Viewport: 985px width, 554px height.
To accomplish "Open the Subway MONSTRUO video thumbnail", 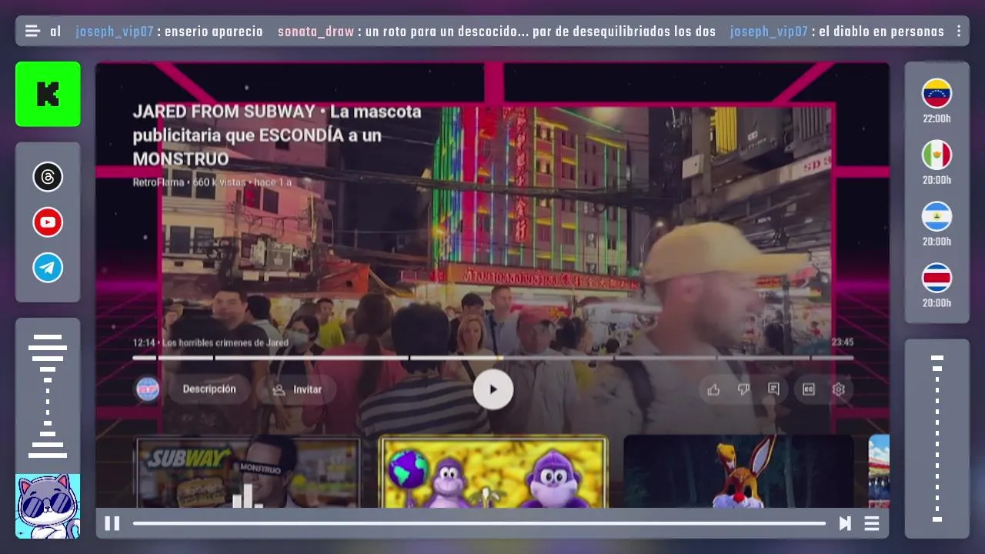I will point(248,472).
